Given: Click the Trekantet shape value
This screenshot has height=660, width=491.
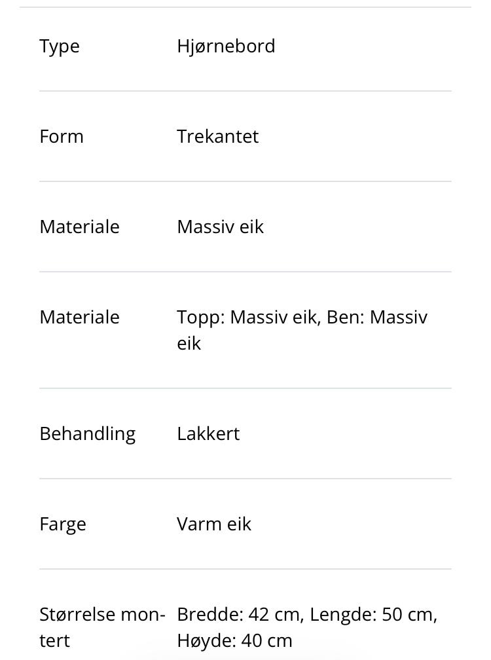Looking at the screenshot, I should coord(217,136).
